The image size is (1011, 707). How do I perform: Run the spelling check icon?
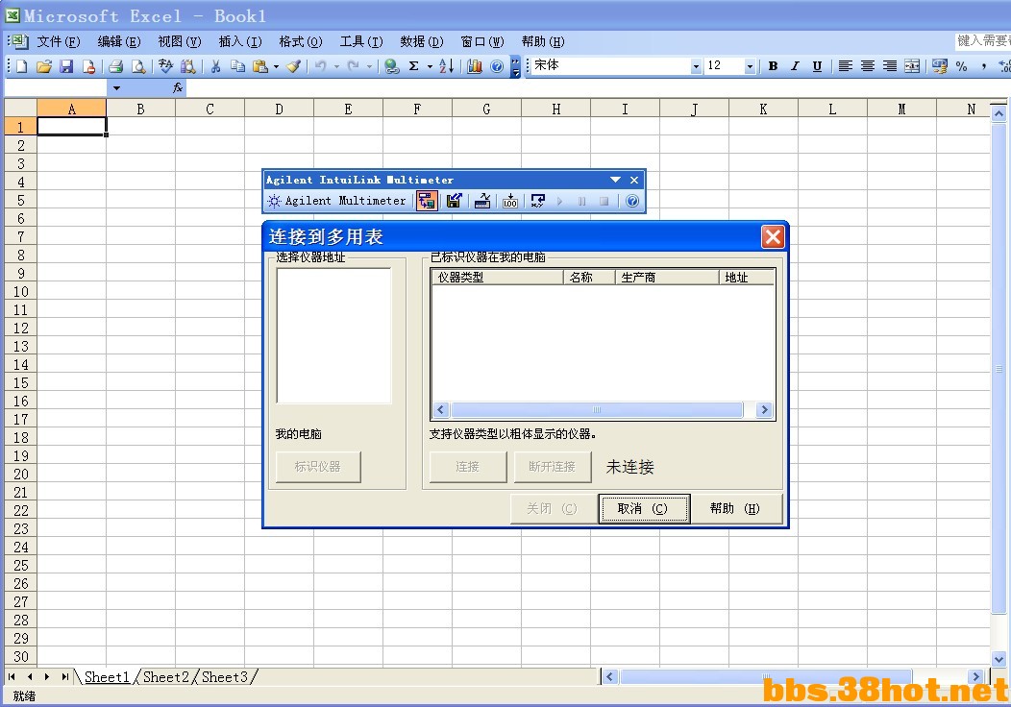point(165,66)
